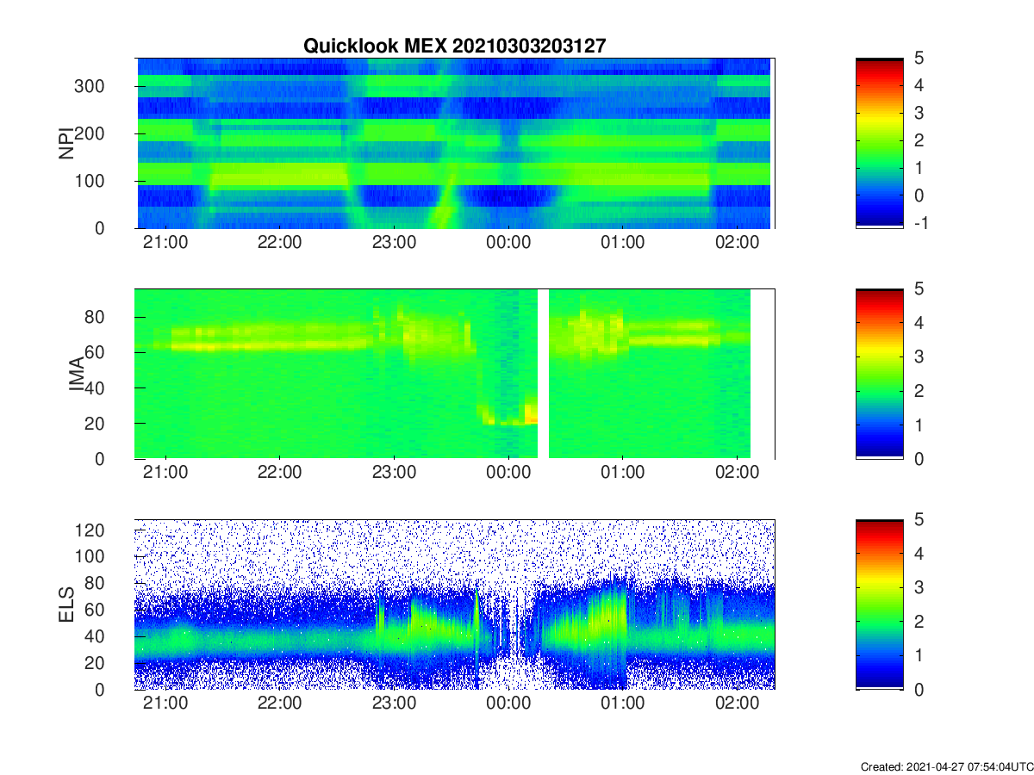Image resolution: width=1034 pixels, height=775 pixels.
Task: Click the IMA color scale bar
Action: coord(879,374)
